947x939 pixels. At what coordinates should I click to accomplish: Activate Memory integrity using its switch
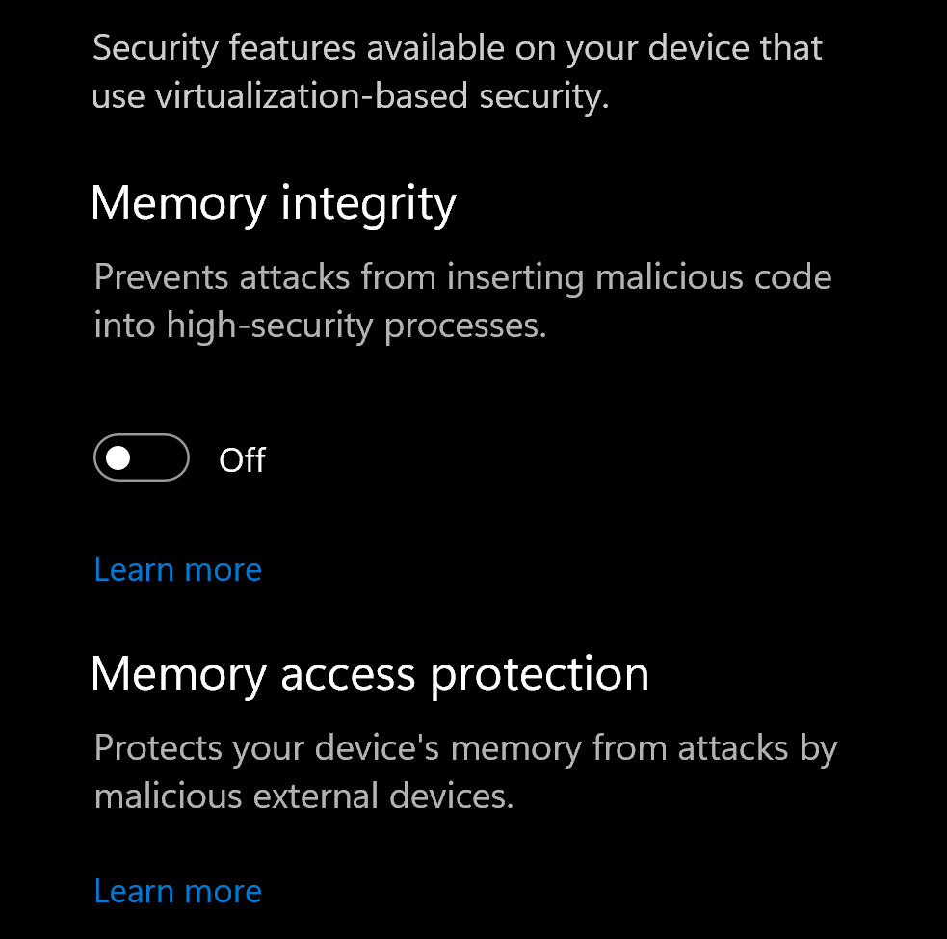141,457
